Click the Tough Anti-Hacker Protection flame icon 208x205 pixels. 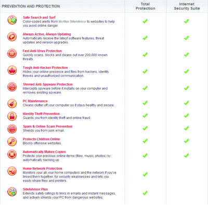(12, 70)
